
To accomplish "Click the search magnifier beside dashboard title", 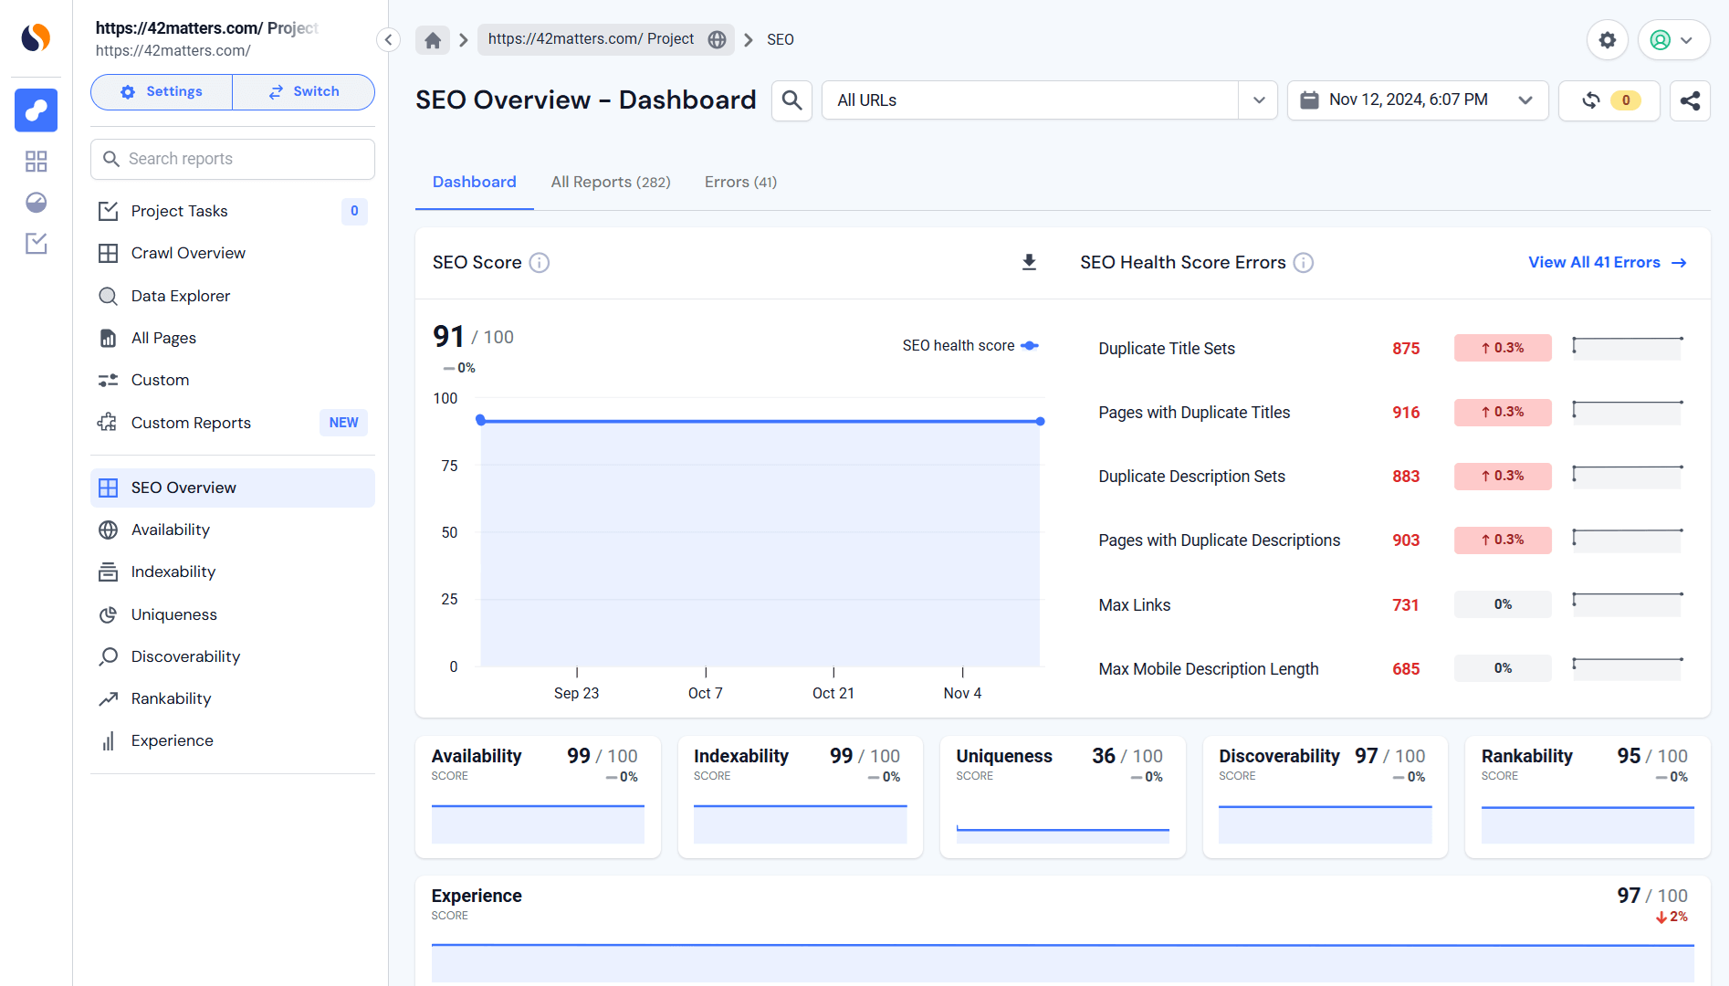I will (x=791, y=100).
